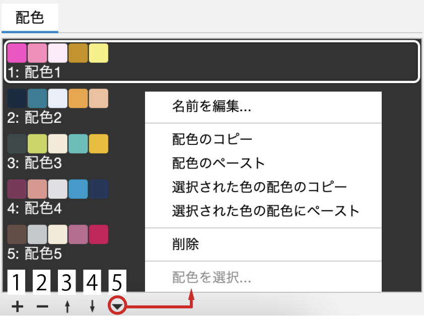The height and width of the screenshot is (316, 424).
Task: Remove color scheme with minus icon
Action: (x=42, y=306)
